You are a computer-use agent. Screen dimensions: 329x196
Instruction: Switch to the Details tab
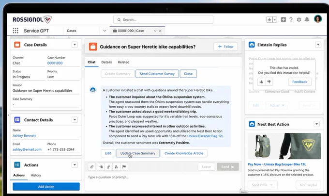tap(106, 62)
